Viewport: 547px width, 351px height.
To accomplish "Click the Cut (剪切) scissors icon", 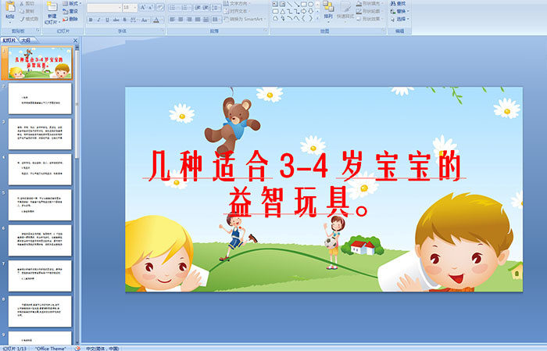I will click(x=23, y=3).
